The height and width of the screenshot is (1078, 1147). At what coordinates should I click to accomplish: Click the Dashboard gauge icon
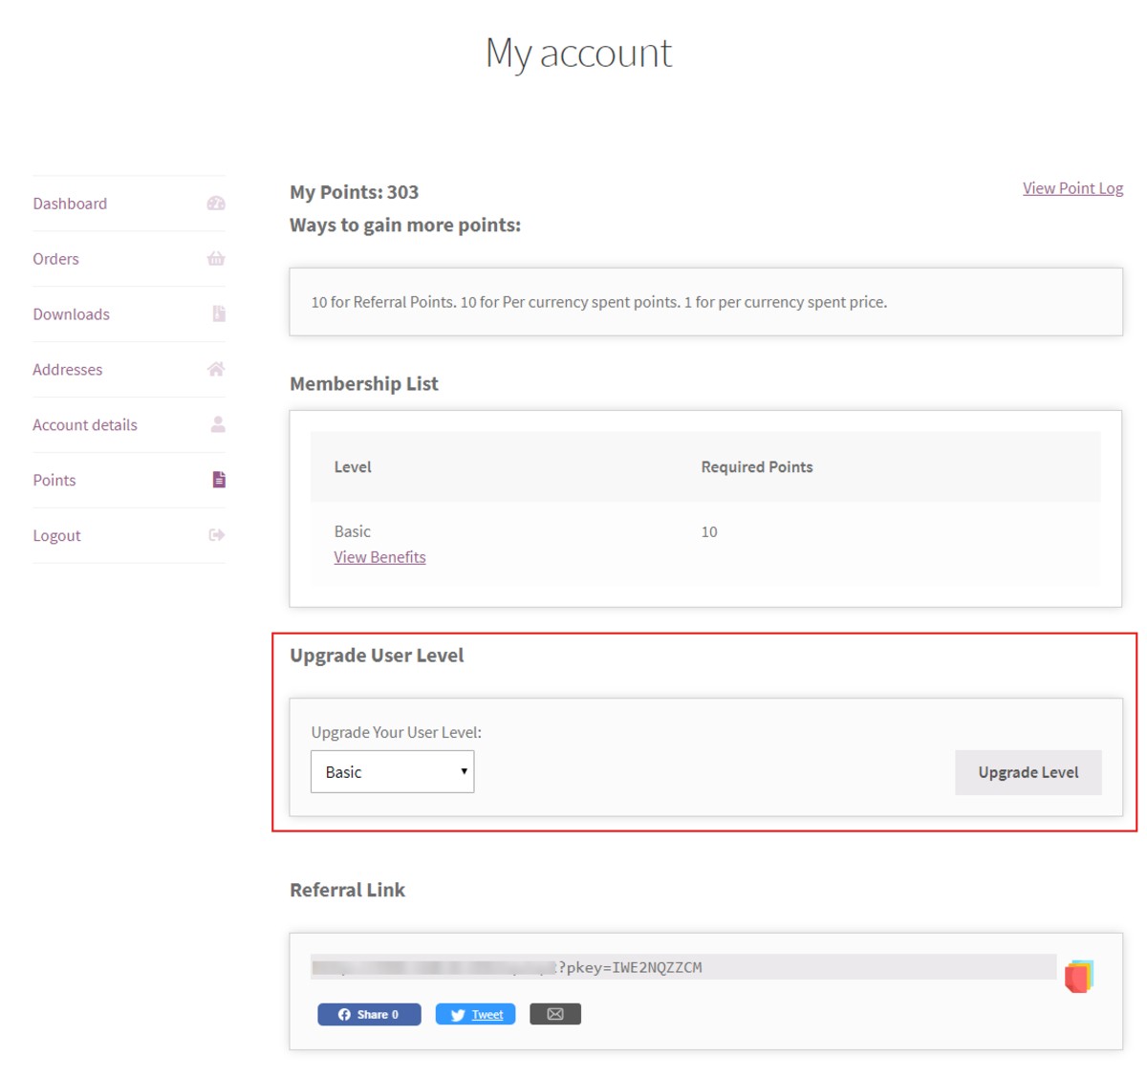(216, 204)
